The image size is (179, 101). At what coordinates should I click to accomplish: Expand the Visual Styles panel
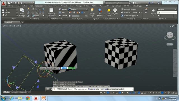(77, 19)
